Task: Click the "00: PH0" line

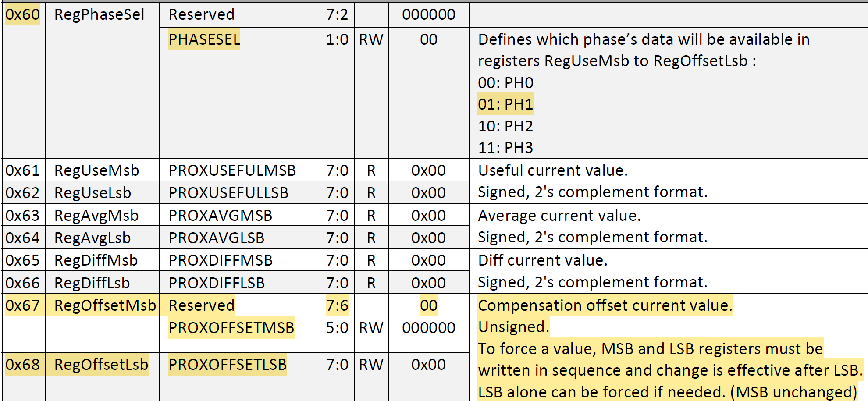Action: click(x=505, y=83)
